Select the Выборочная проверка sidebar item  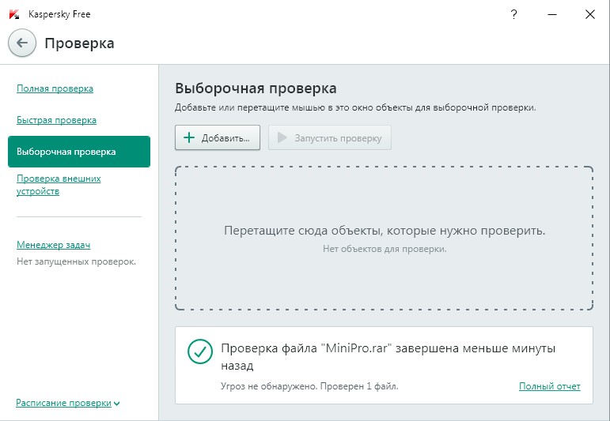(x=78, y=152)
